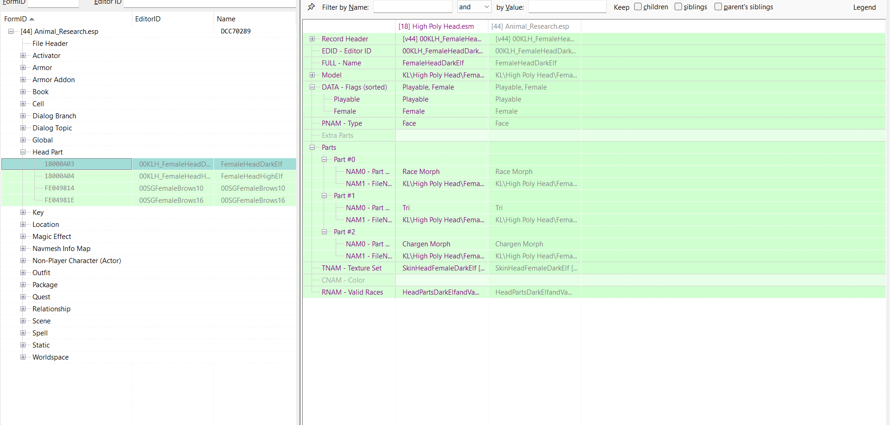Enable the Keep children checkbox
Image resolution: width=890 pixels, height=425 pixels.
638,6
